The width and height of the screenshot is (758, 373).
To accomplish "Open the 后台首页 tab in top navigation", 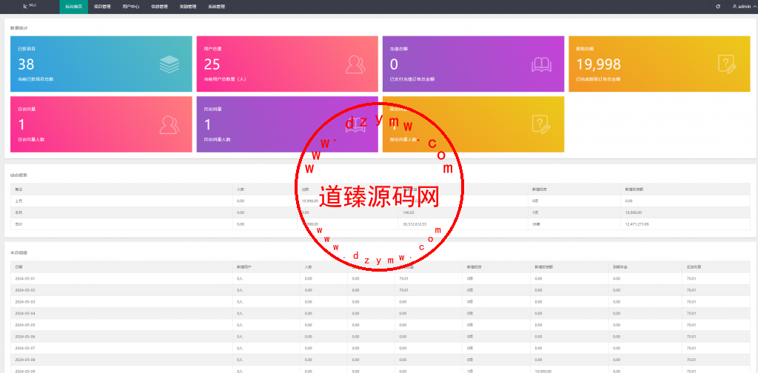I will (73, 7).
